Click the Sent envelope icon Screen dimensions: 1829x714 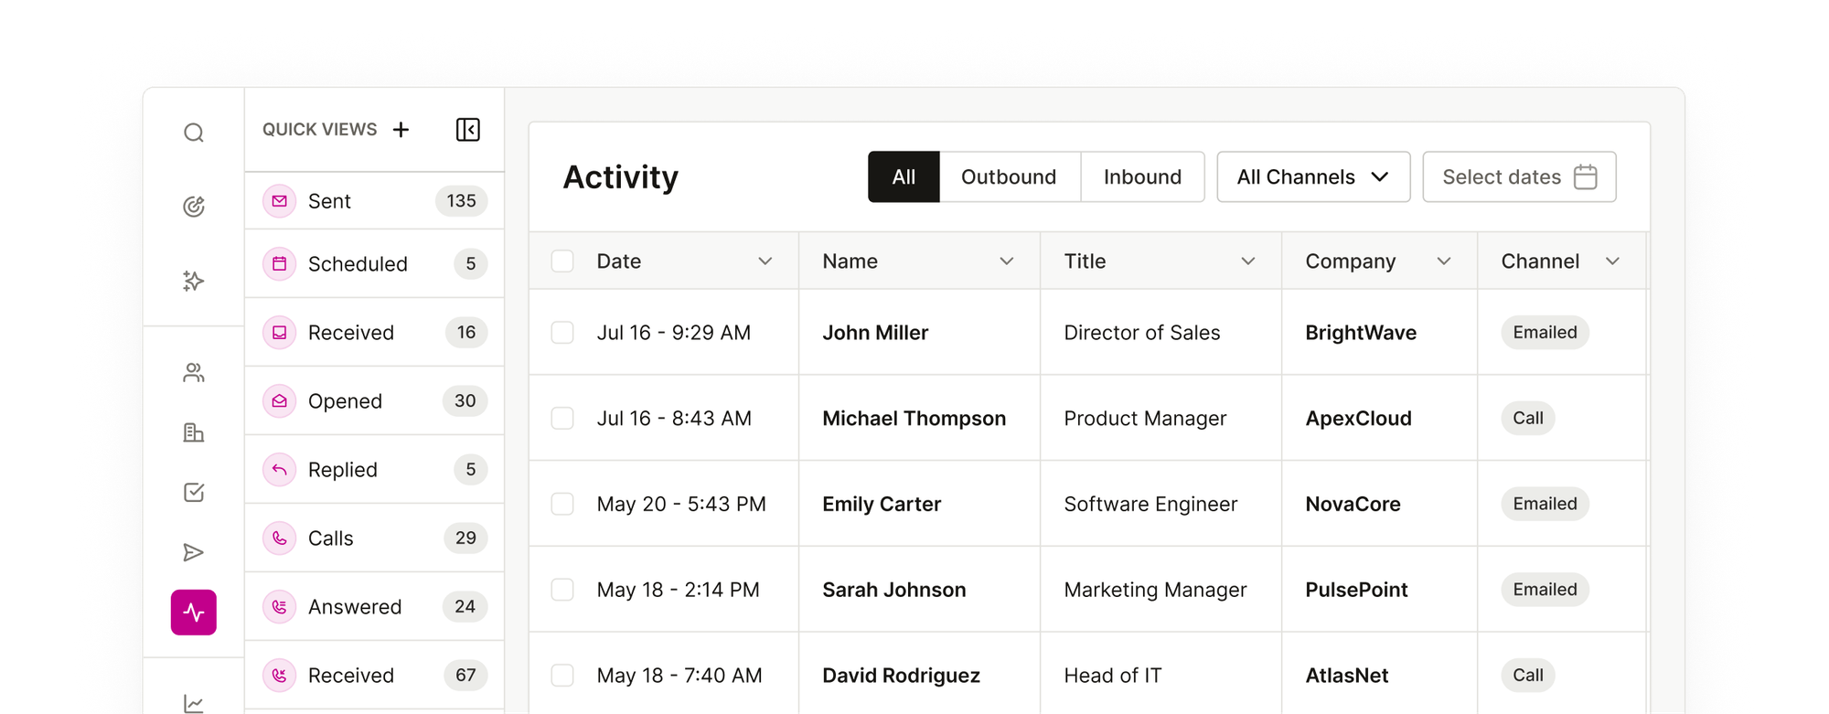279,200
